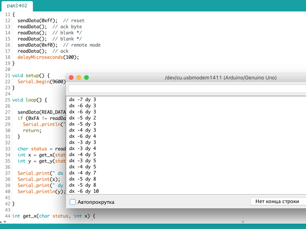Image resolution: width=306 pixels, height=229 pixels.
Task: Click the serial monitor window title bar
Action: click(220, 77)
